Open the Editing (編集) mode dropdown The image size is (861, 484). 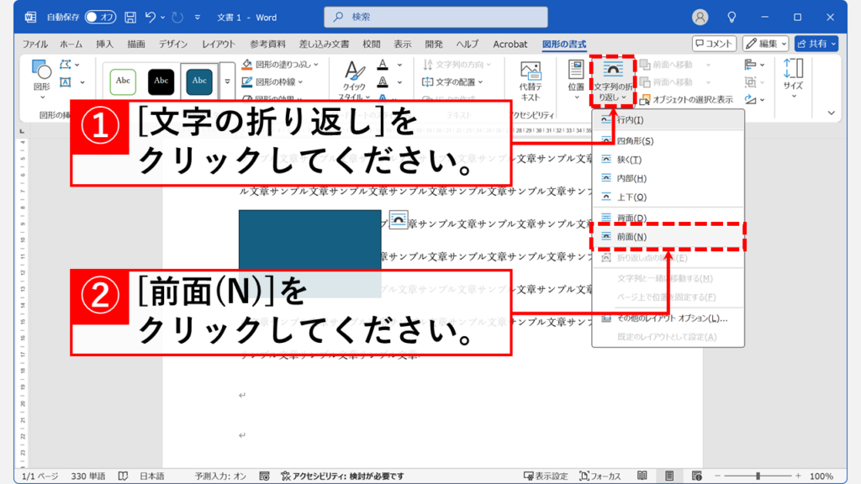pos(766,44)
